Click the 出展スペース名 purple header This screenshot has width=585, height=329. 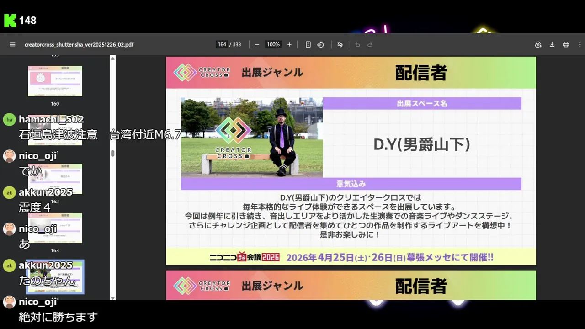tap(422, 103)
